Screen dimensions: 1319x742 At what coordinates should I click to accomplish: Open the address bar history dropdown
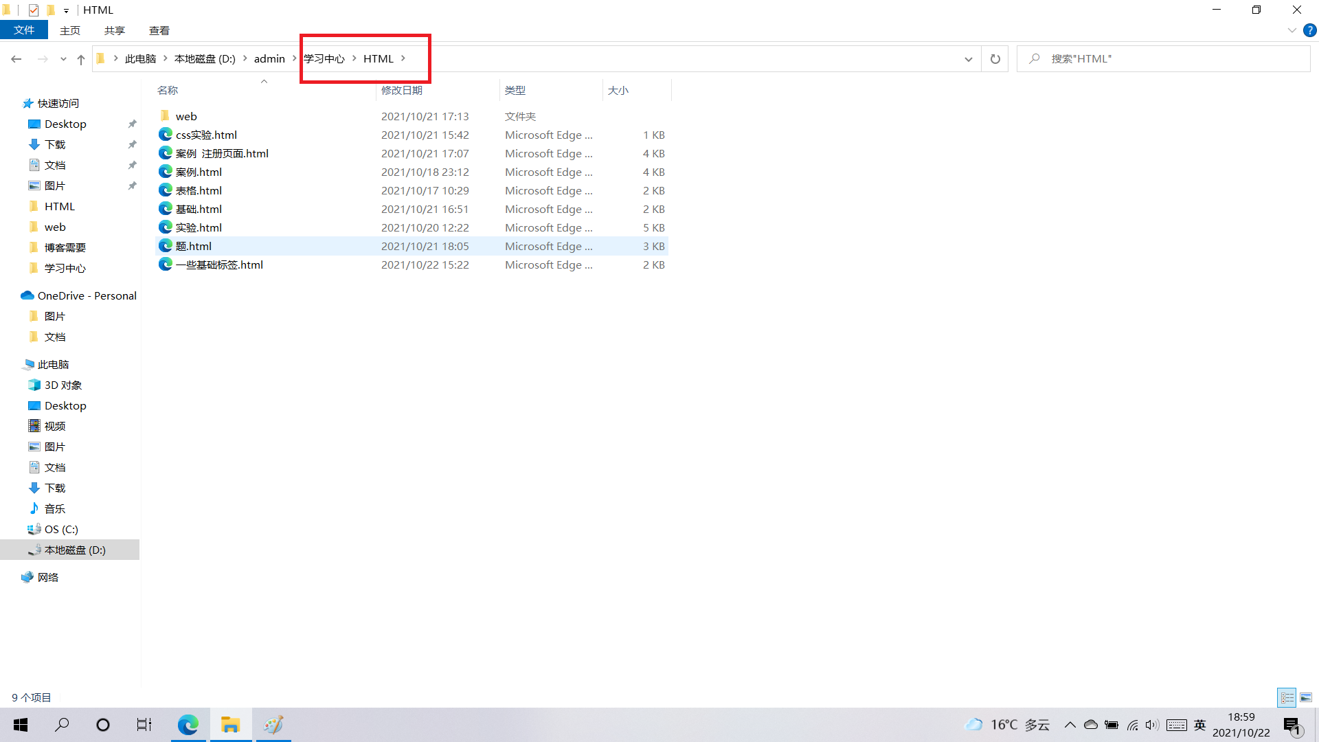coord(968,59)
